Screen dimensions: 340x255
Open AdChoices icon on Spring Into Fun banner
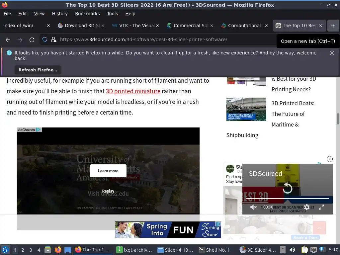click(218, 224)
